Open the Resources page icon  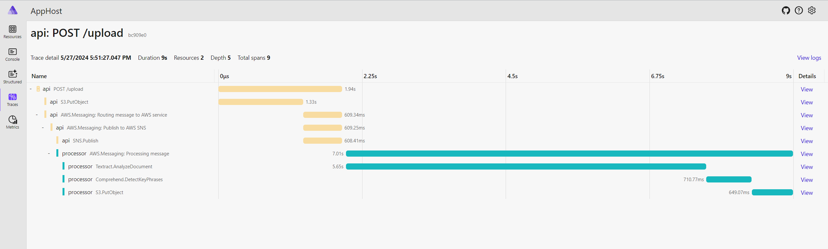coord(12,32)
